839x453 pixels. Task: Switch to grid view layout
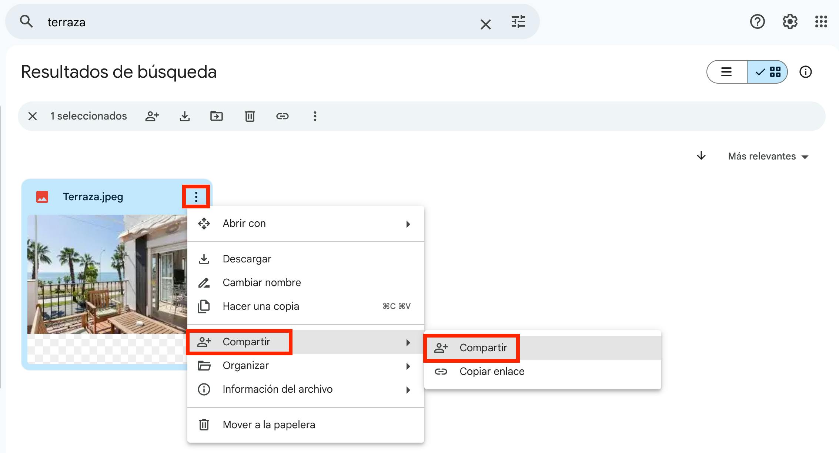[768, 72]
